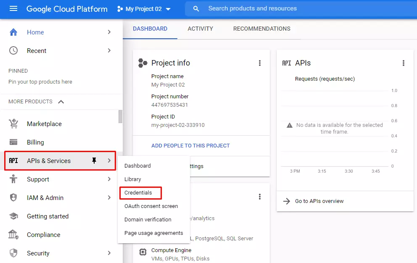
Task: Click the Home house icon
Action: (x=13, y=32)
